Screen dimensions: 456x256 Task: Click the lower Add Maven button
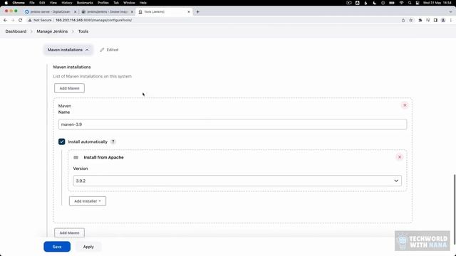click(70, 233)
